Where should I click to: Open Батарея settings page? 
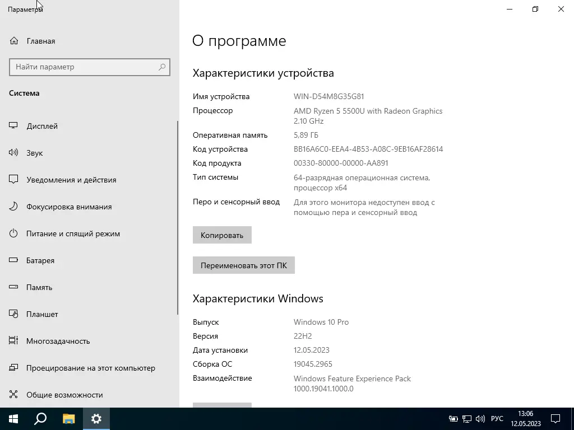coord(40,261)
